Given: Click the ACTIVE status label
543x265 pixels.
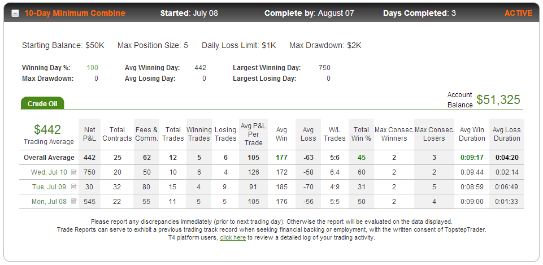Looking at the screenshot, I should (518, 13).
